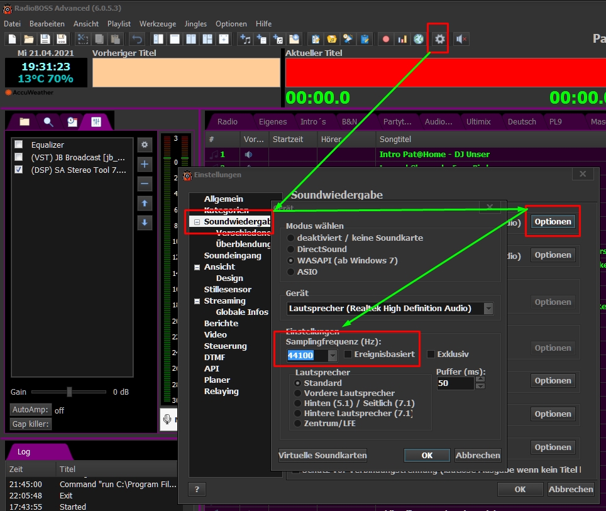This screenshot has width=606, height=511.
Task: Select the mixer sliders tab icon
Action: [96, 122]
